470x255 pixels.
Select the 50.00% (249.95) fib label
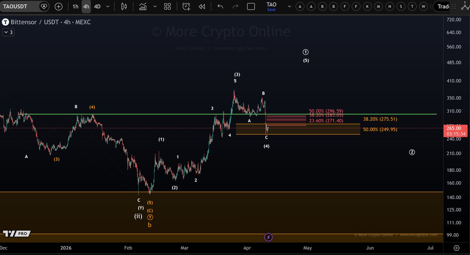point(380,129)
